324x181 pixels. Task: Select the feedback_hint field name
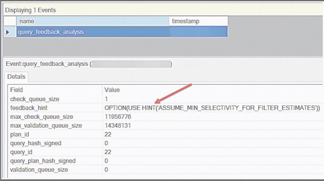click(x=29, y=108)
